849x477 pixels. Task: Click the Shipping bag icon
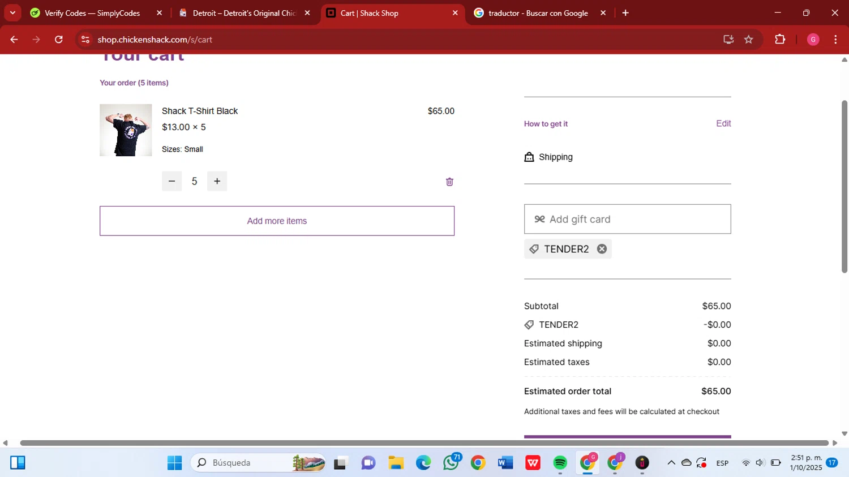(529, 157)
